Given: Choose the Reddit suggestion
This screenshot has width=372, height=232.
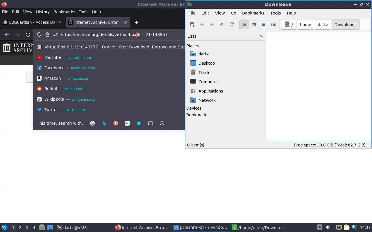Looking at the screenshot, I should 109,89.
